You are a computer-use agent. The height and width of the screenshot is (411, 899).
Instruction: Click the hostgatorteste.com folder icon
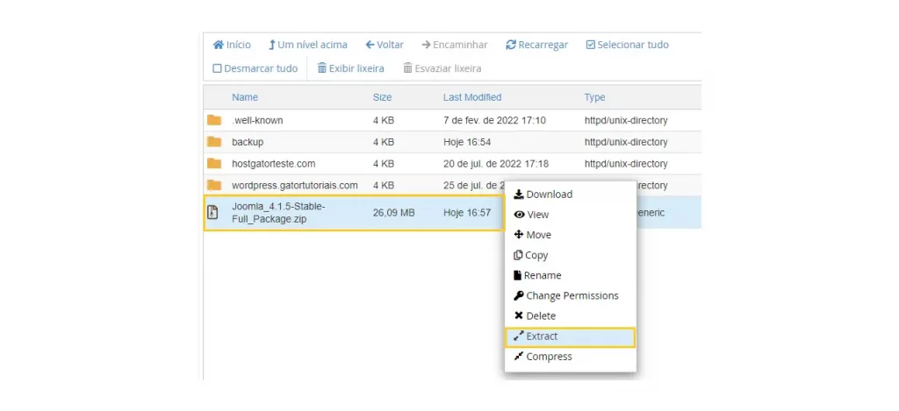214,164
